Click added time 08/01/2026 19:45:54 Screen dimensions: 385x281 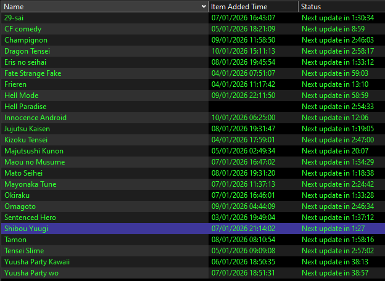click(243, 62)
